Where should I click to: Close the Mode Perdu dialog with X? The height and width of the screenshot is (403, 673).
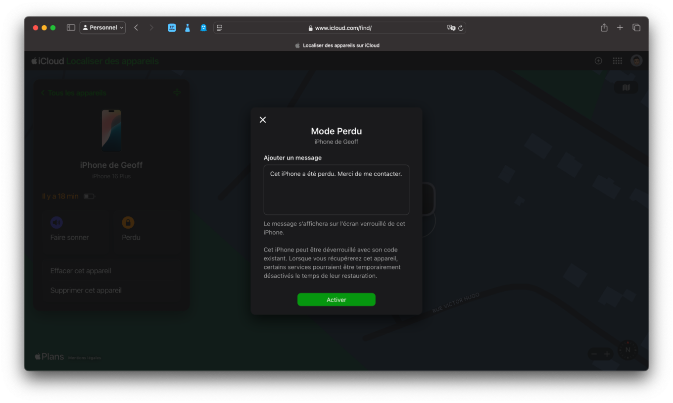[263, 120]
